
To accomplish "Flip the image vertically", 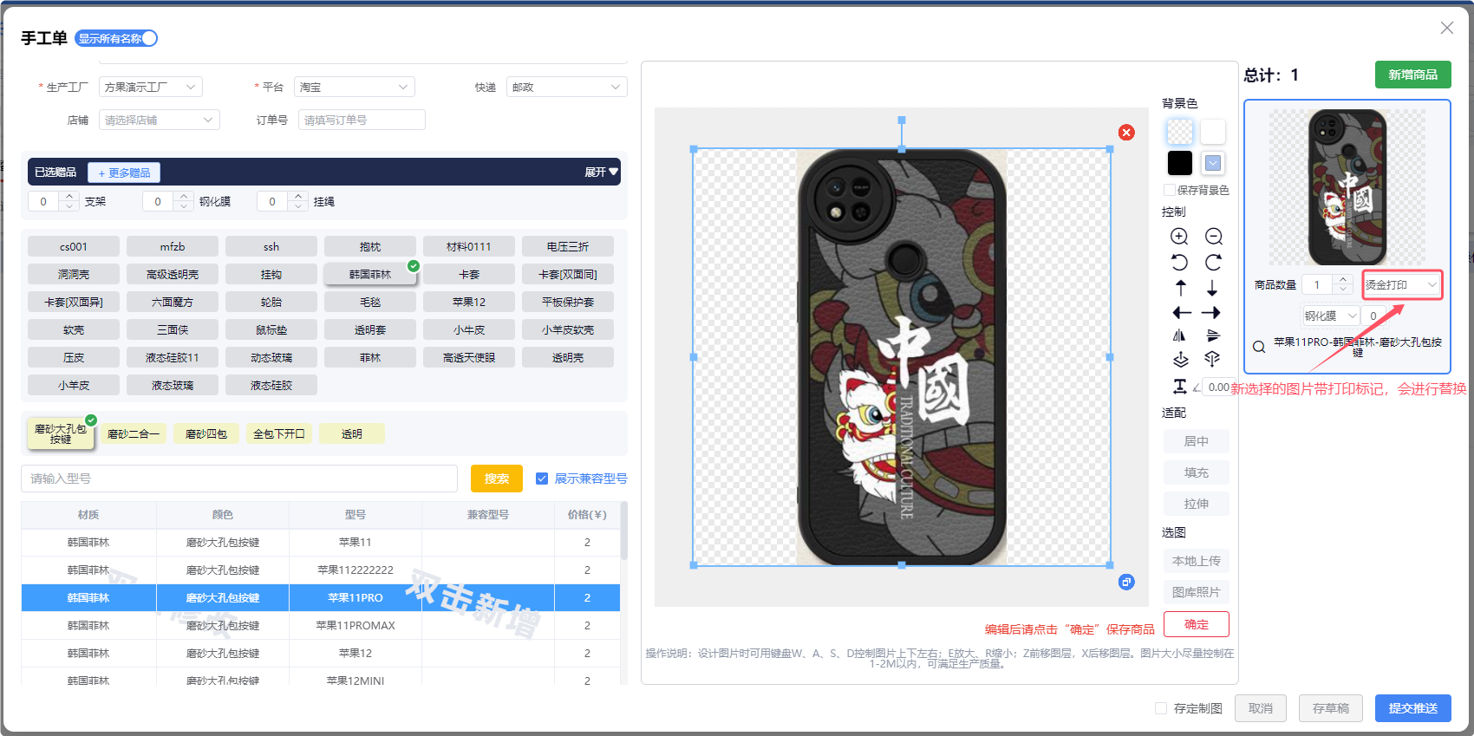I will point(1213,336).
